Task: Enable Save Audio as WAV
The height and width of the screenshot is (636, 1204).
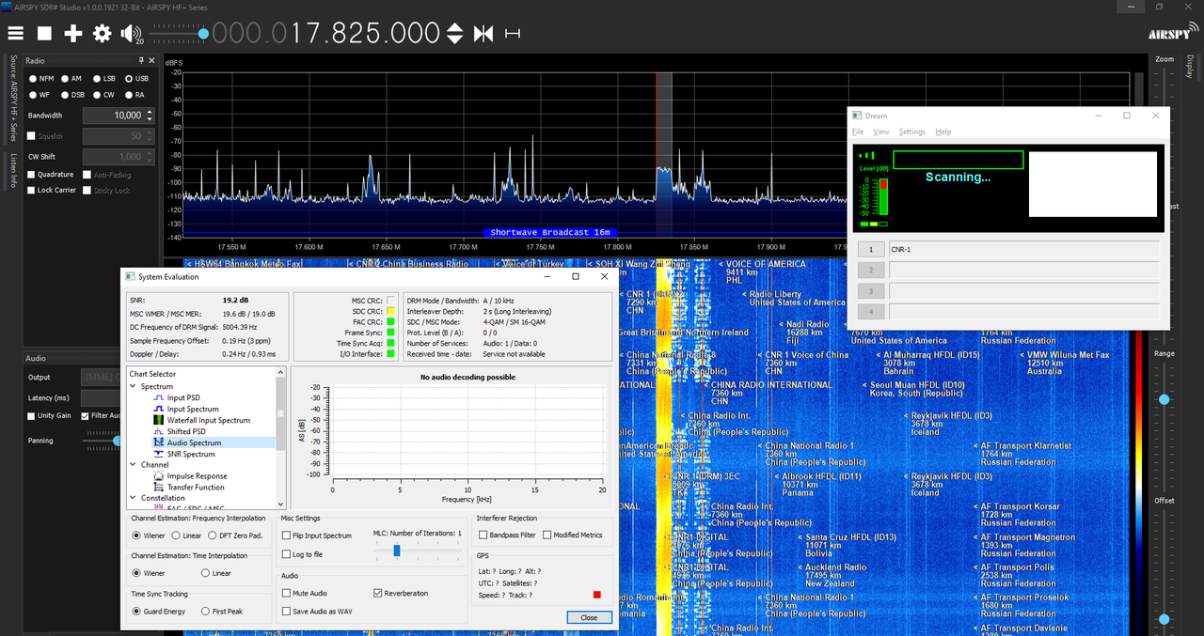Action: (287, 612)
